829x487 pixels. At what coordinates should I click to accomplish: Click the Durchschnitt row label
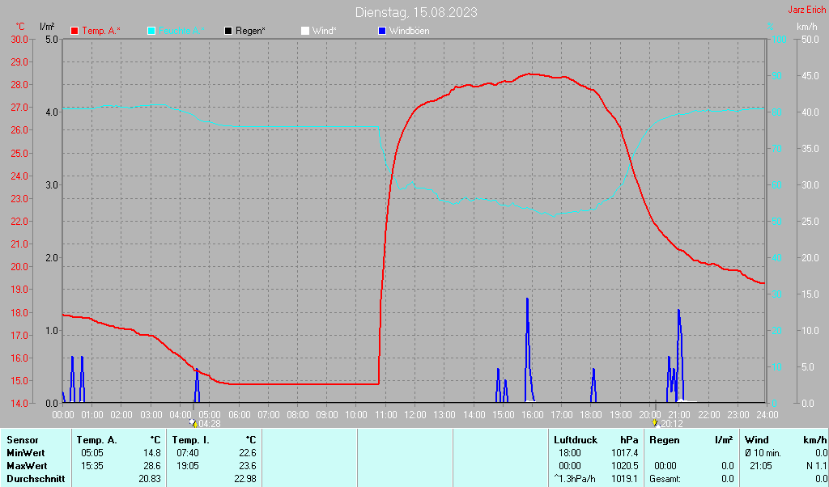point(36,479)
